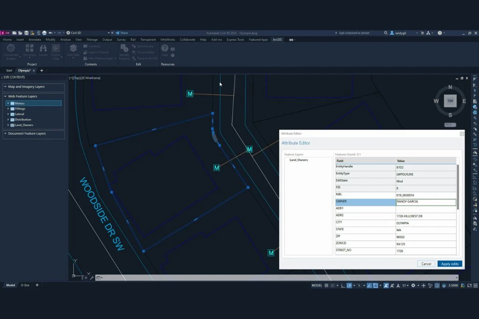Screen dimensions: 479x319
Task: Click the title bar question mark help icon
Action: point(440,33)
